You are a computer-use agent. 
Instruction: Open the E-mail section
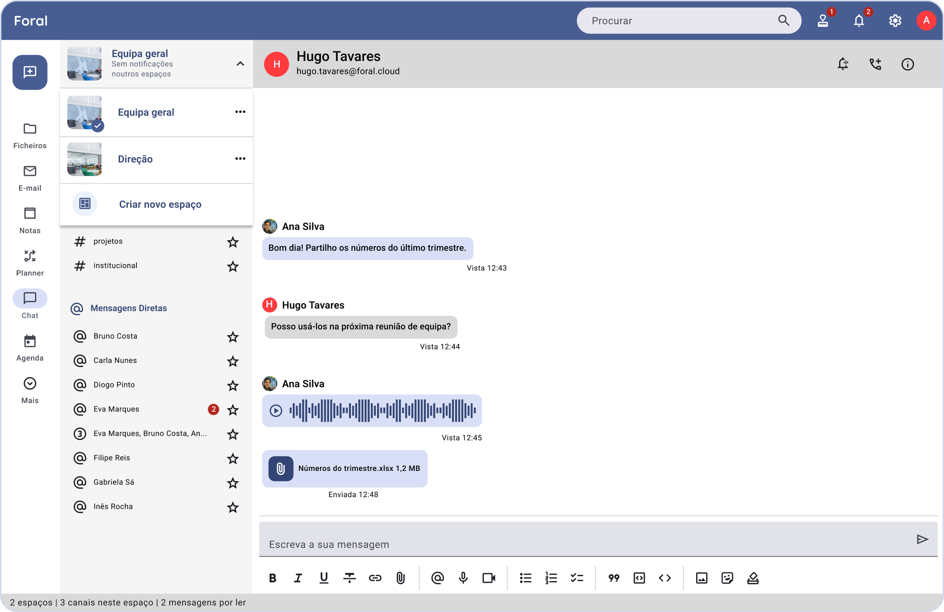[x=30, y=178]
